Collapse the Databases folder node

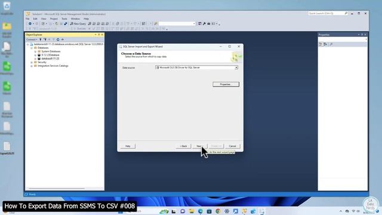coord(32,48)
